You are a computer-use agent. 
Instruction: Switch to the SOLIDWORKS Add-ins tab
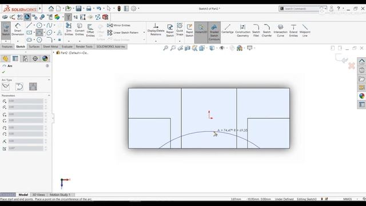(110, 47)
